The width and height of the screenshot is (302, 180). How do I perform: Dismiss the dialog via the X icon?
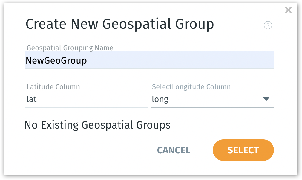pyautogui.click(x=288, y=10)
